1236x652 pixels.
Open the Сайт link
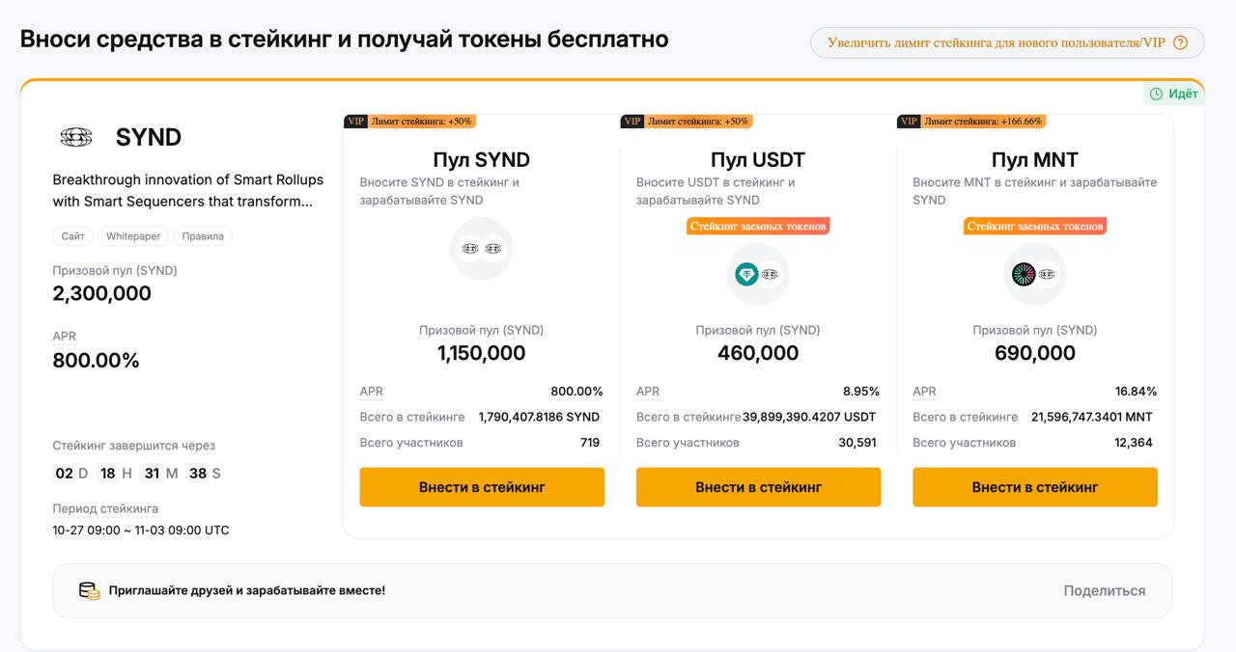coord(72,235)
